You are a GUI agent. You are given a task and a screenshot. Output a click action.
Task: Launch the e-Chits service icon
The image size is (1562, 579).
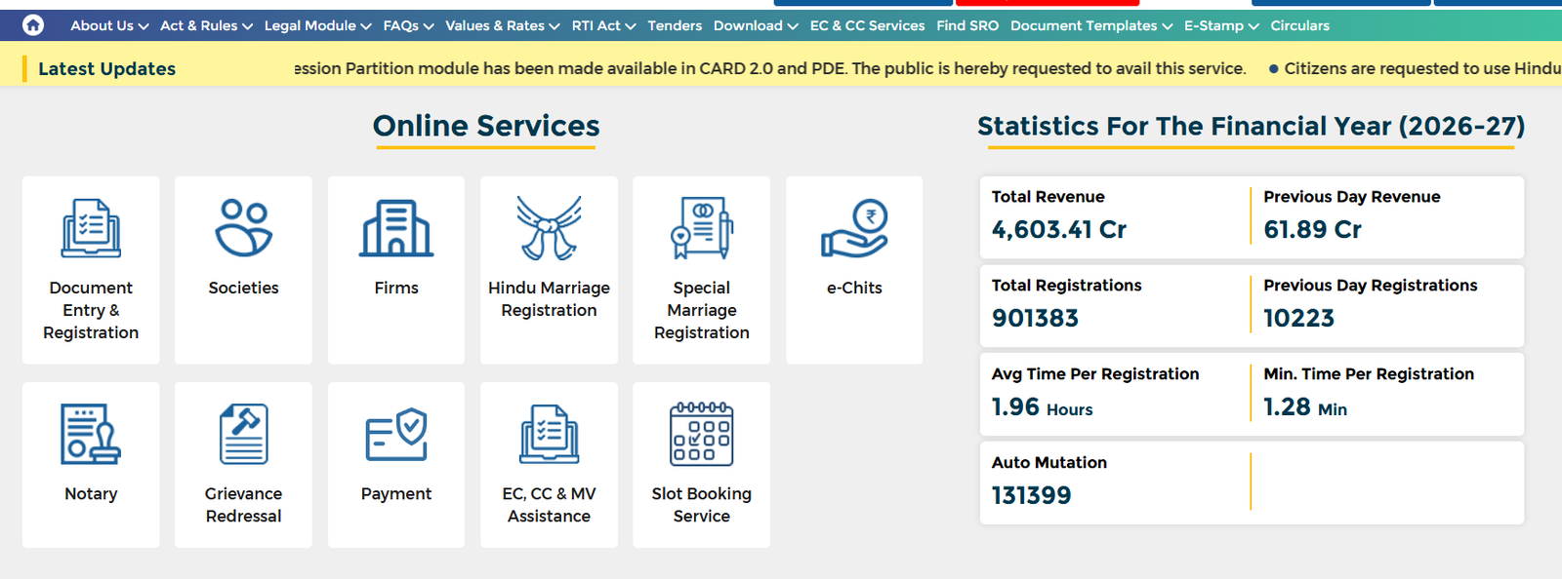854,228
